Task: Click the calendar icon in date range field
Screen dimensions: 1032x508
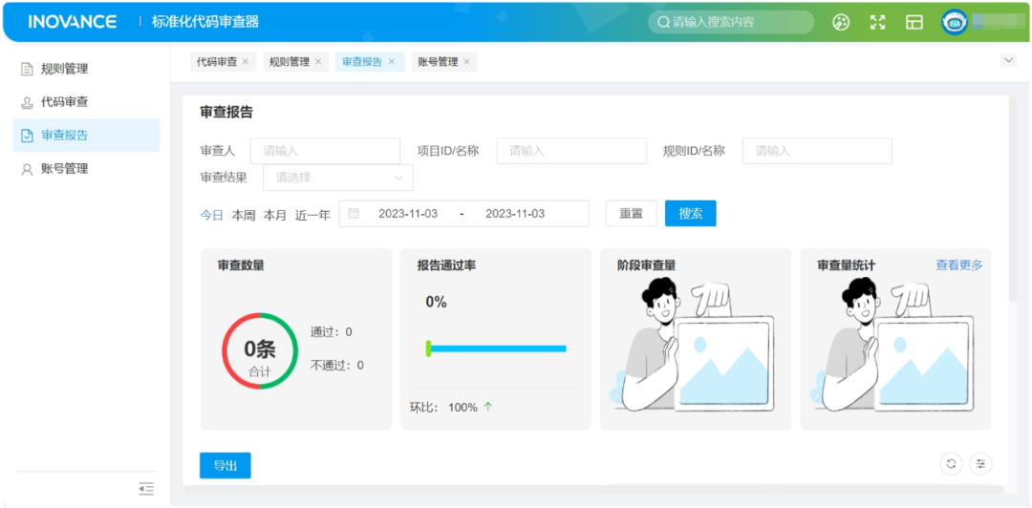Action: click(x=354, y=214)
